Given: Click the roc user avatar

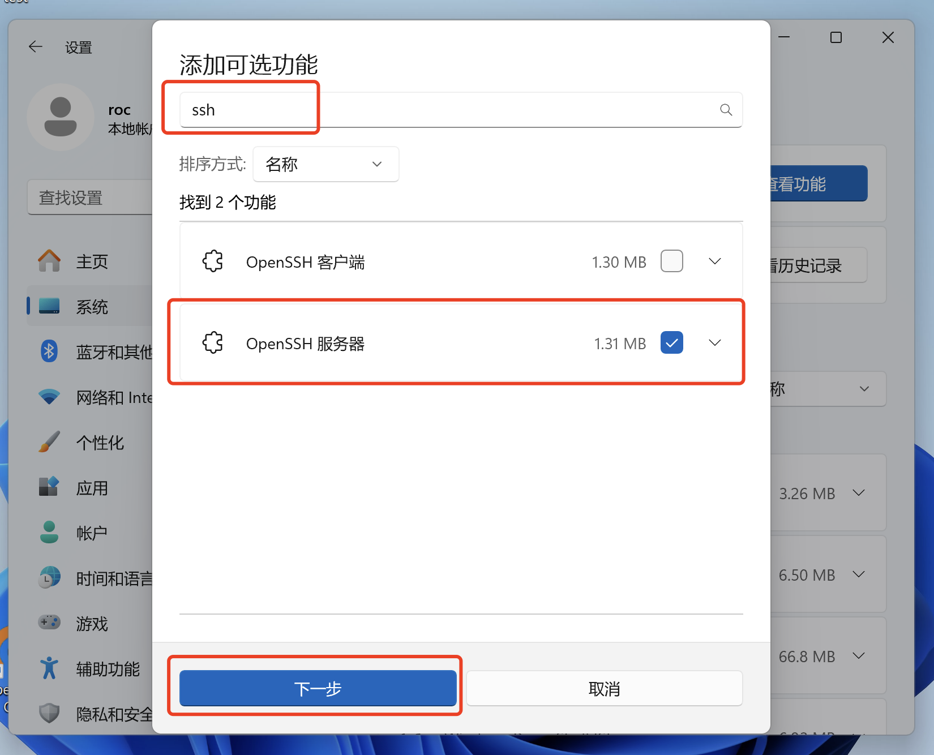Looking at the screenshot, I should coord(61,117).
